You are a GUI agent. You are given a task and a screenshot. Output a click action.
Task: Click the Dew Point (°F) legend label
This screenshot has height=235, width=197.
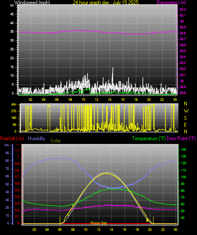coord(181,138)
